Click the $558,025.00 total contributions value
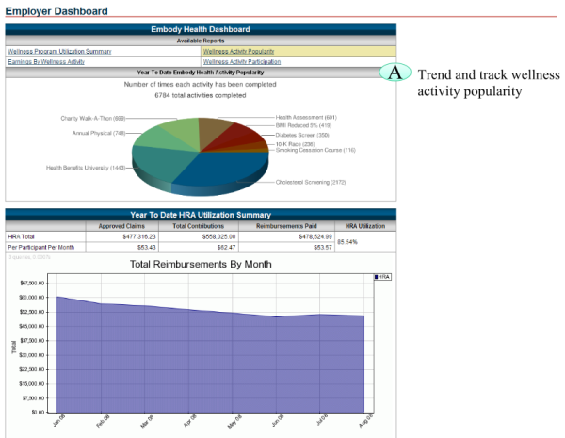Image resolution: width=565 pixels, height=438 pixels. click(x=218, y=236)
